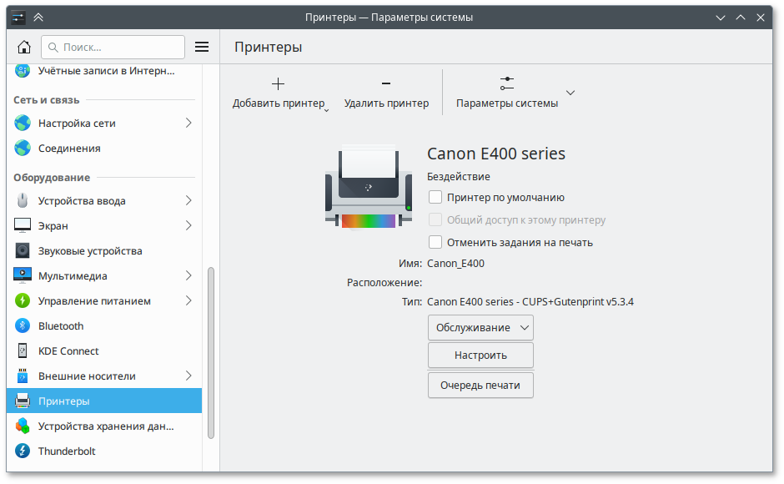Click the minus icon Удалить принтер
This screenshot has height=484, width=784.
386,83
